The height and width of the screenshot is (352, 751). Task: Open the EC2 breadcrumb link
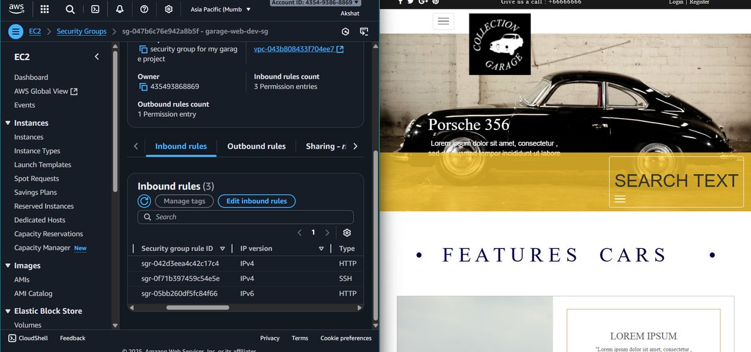[x=35, y=31]
